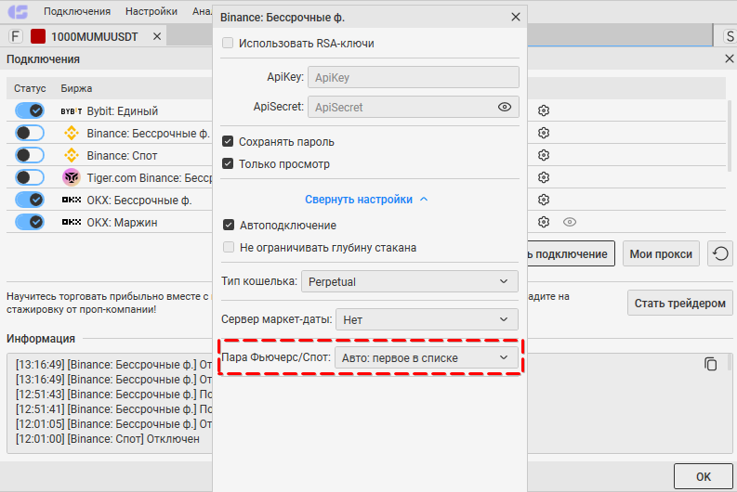737x492 pixels.
Task: Close the Подключения panel
Action: tap(729, 58)
